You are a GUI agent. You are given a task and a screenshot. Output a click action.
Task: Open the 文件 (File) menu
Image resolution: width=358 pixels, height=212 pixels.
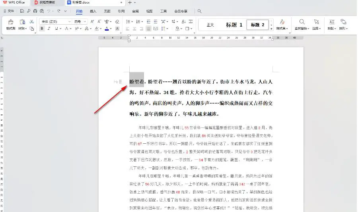(x=9, y=11)
